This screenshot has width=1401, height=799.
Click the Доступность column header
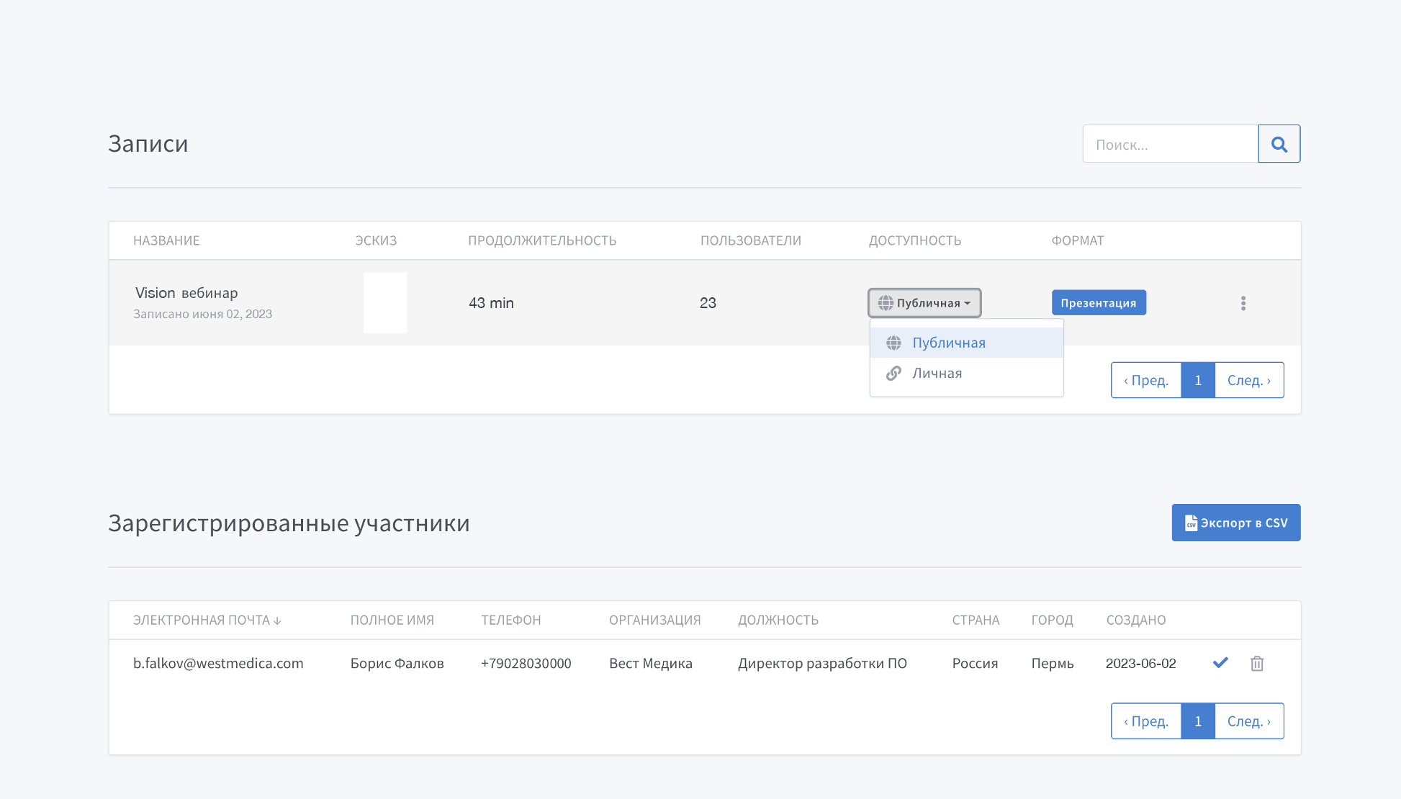[x=915, y=240]
